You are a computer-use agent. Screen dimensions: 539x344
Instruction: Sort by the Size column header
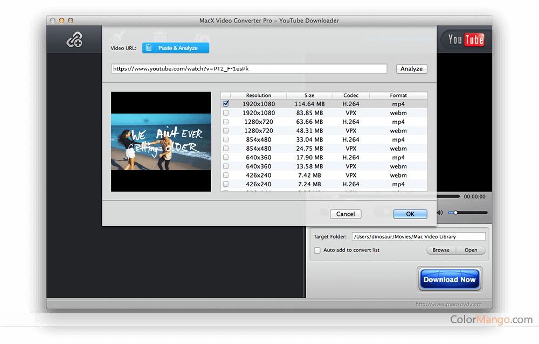click(x=309, y=95)
